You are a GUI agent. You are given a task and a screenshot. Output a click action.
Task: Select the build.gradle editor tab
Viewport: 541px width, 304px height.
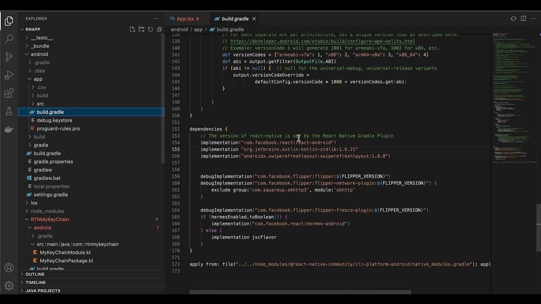click(x=235, y=19)
